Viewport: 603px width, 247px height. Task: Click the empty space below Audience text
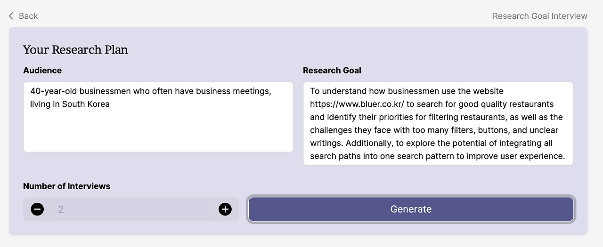(x=158, y=132)
